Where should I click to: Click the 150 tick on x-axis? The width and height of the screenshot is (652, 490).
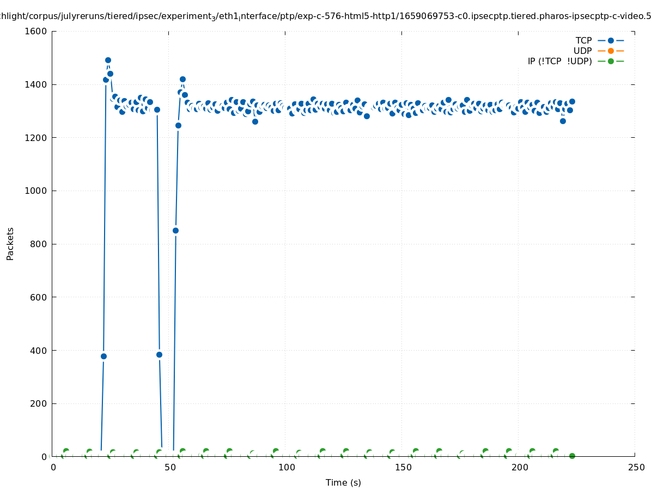pyautogui.click(x=403, y=468)
